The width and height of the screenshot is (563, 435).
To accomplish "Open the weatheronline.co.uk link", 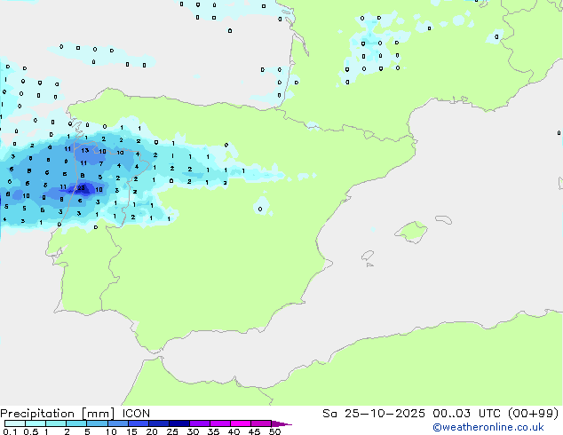I will (x=488, y=427).
